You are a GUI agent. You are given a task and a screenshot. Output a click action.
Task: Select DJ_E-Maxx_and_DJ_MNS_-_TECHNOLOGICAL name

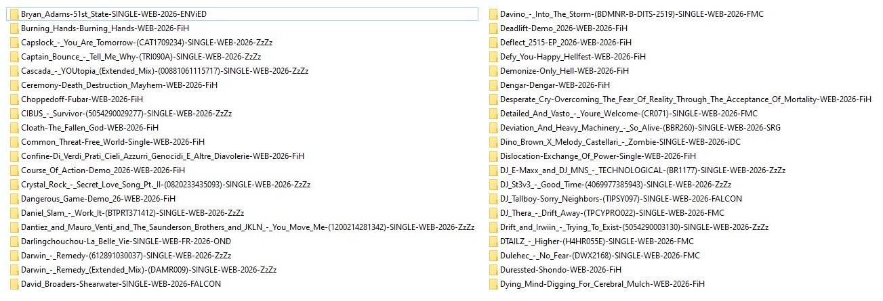pyautogui.click(x=642, y=170)
